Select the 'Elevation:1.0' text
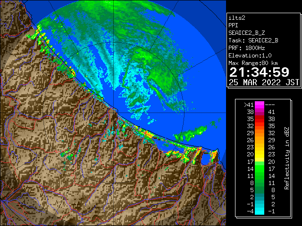The image size is (302, 226). pyautogui.click(x=250, y=56)
